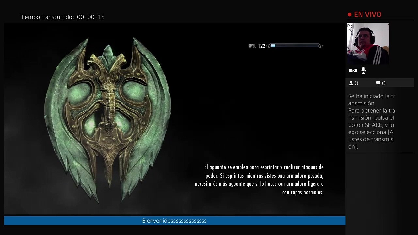
Task: Click the 'Para detener la transmisión' instructions
Action: 371,128
